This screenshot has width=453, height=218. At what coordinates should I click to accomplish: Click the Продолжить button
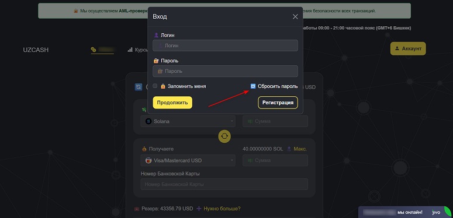(172, 103)
